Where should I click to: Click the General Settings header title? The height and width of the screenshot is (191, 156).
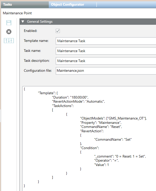(40, 22)
